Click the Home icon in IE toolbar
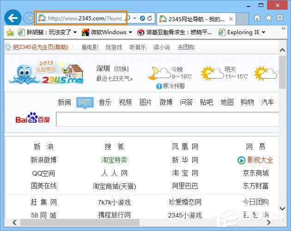 [x=257, y=18]
